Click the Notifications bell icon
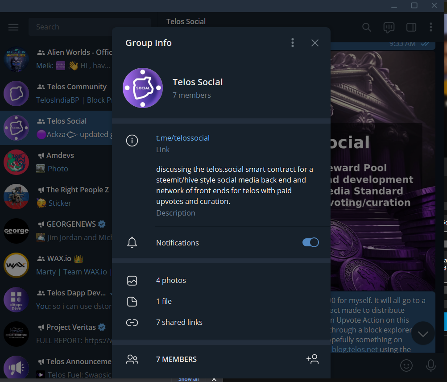The height and width of the screenshot is (382, 447). [132, 243]
